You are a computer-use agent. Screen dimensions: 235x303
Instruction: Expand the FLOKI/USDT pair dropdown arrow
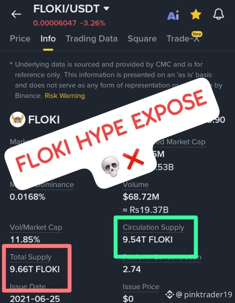point(106,9)
